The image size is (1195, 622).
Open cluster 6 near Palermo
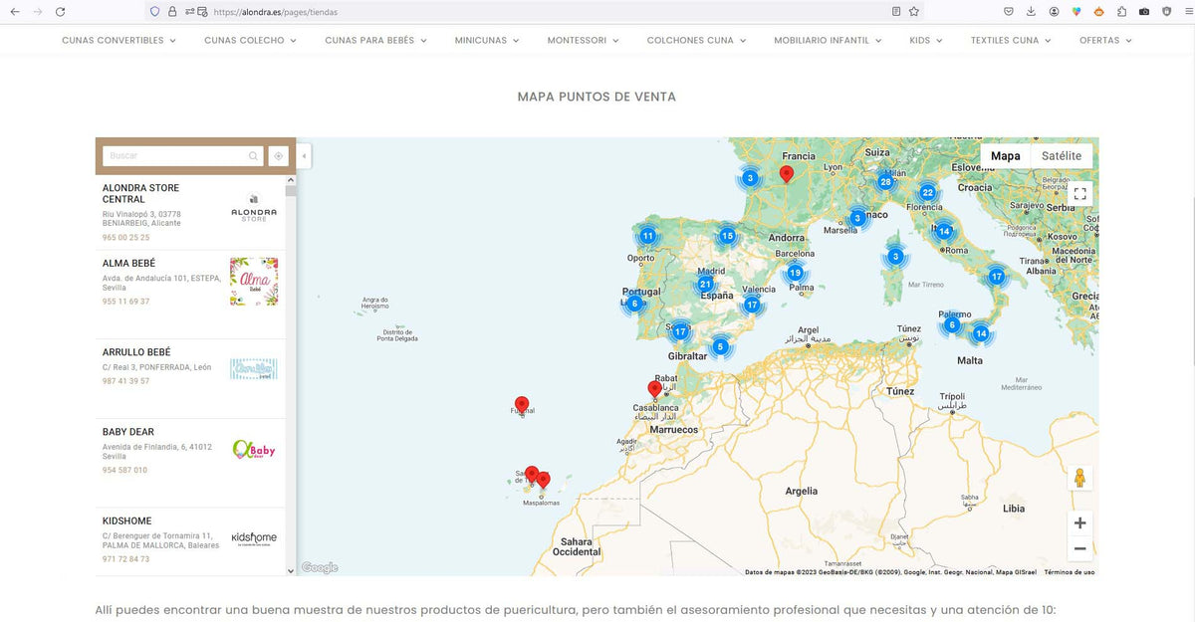(x=952, y=324)
